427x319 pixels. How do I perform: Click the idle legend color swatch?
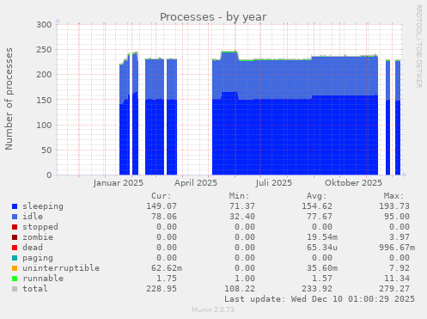15,217
